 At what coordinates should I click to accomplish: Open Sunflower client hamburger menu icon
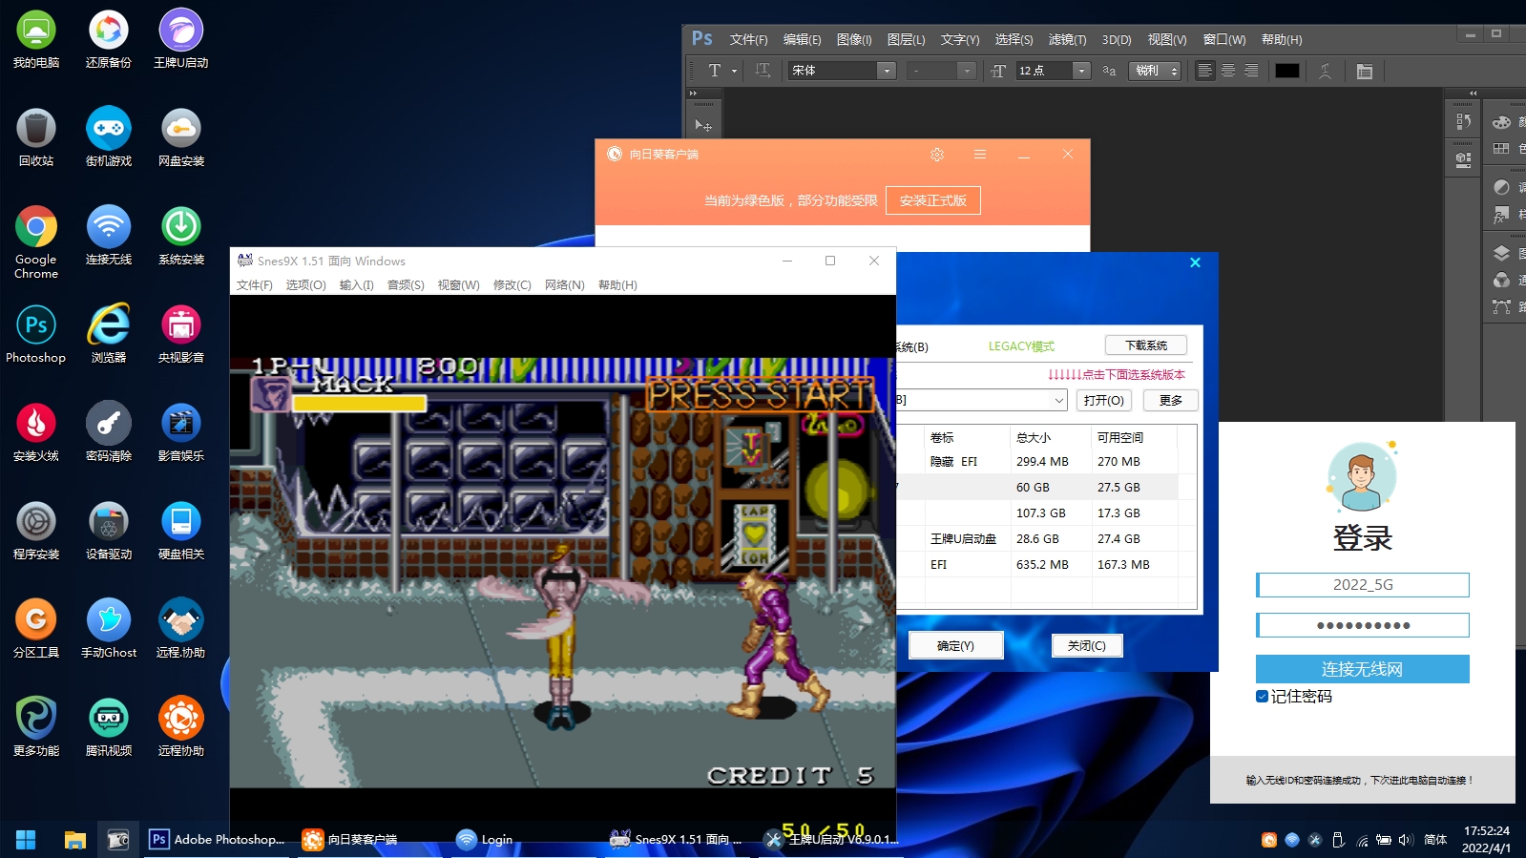980,155
